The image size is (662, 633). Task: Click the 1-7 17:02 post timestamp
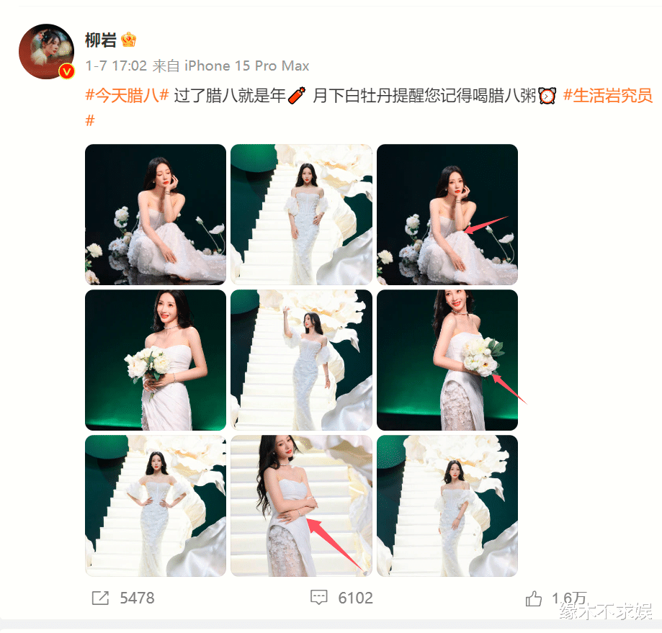[116, 66]
